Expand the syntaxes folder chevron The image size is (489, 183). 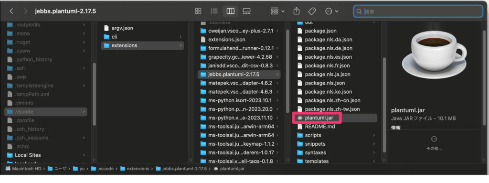click(x=374, y=153)
